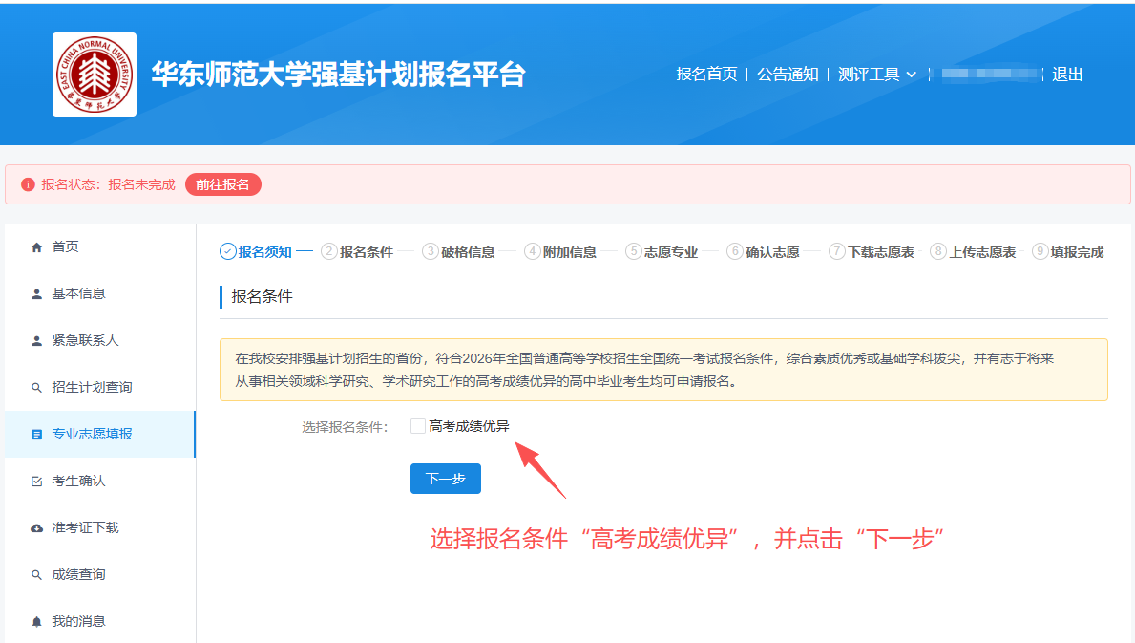Open 公告通知 in the top navigation
This screenshot has width=1135, height=643.
point(788,75)
